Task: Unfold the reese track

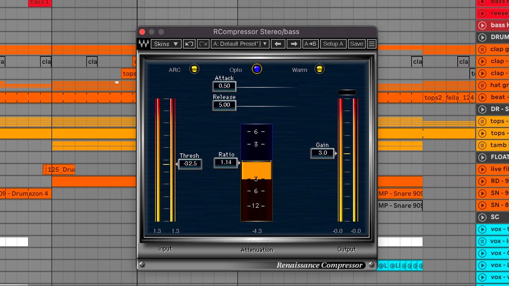Action: click(x=482, y=14)
